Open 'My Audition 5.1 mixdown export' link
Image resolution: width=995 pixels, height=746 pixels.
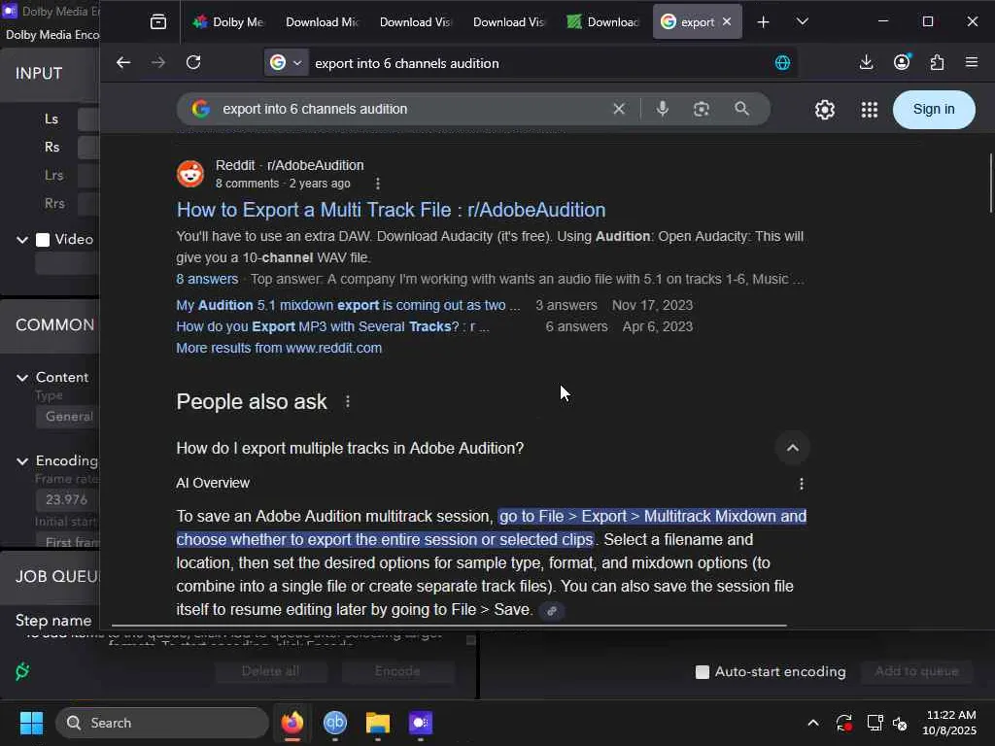(x=348, y=305)
